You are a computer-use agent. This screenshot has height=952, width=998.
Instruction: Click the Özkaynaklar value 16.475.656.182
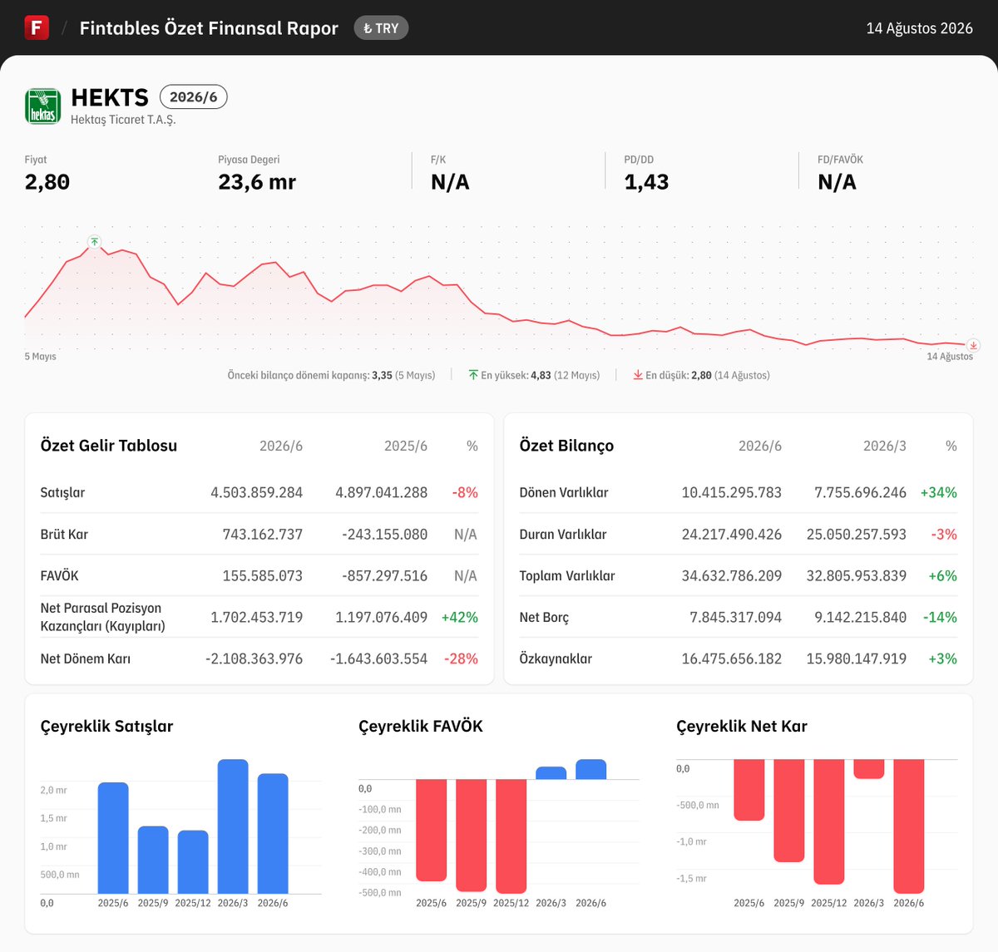[732, 659]
